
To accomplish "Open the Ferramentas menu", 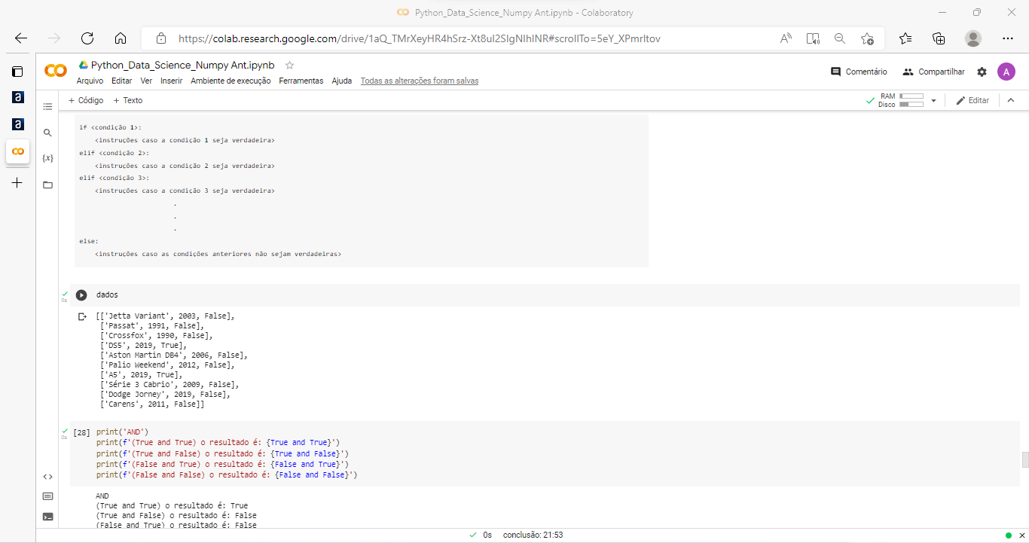I will click(301, 81).
